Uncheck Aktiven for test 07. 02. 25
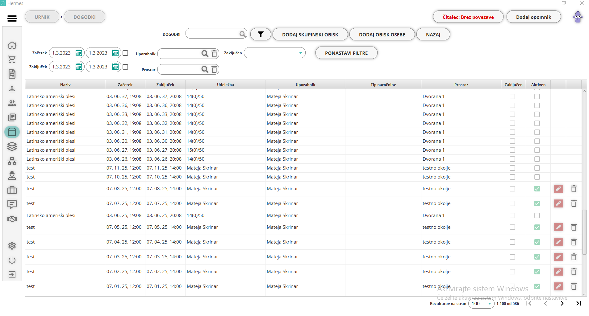Image resolution: width=589 pixels, height=316 pixels. point(537,272)
